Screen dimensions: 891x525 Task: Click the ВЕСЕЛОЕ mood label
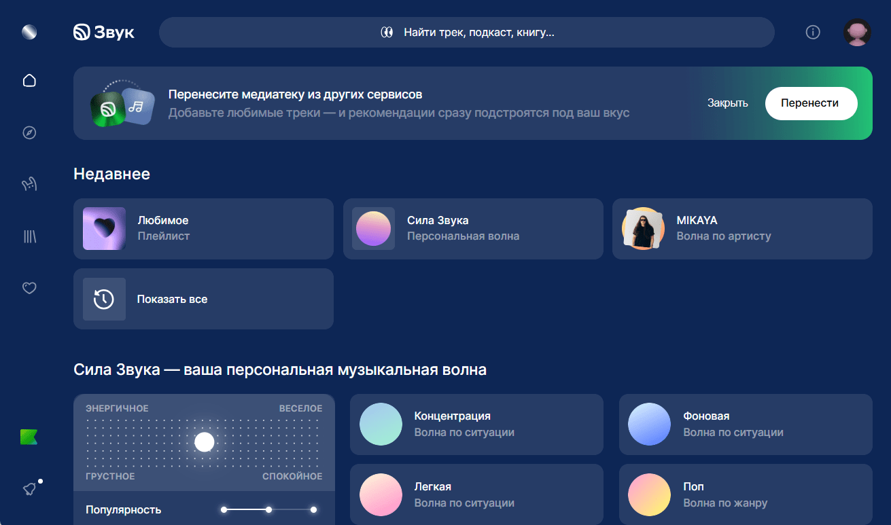301,408
